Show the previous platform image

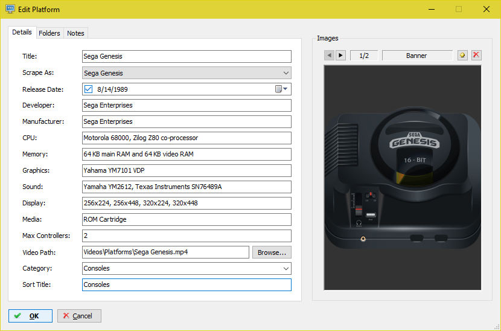329,56
